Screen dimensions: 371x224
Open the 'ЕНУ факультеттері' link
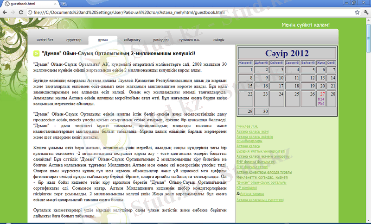pyautogui.click(x=252, y=167)
